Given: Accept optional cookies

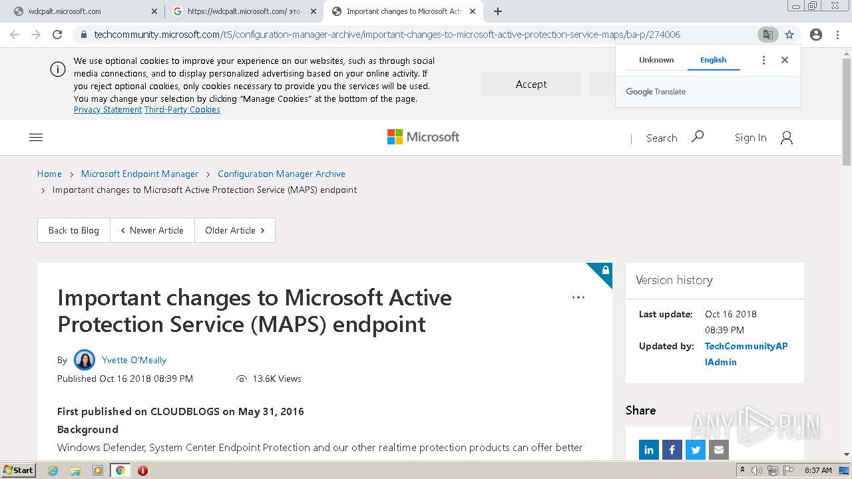Looking at the screenshot, I should click(x=531, y=84).
